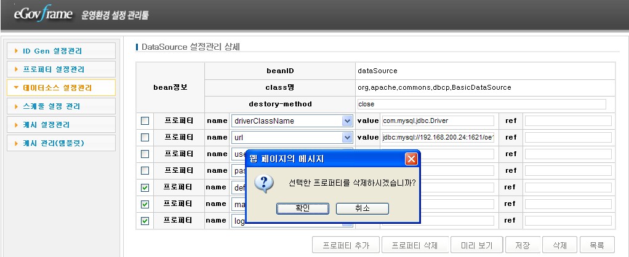Image resolution: width=629 pixels, height=257 pixels.
Task: Open the 프로퍼티 설정관리 menu
Action: [x=60, y=69]
